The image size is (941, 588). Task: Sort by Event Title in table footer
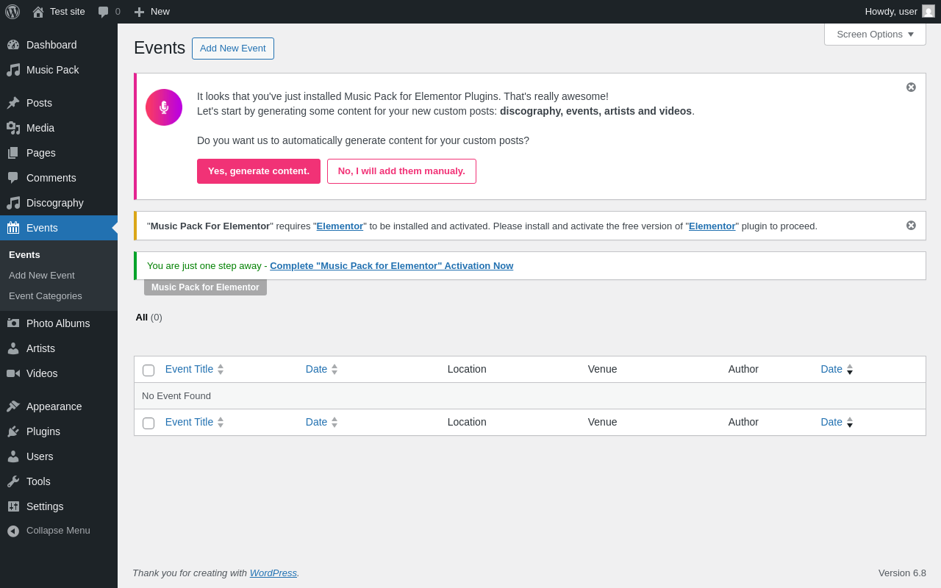194,422
